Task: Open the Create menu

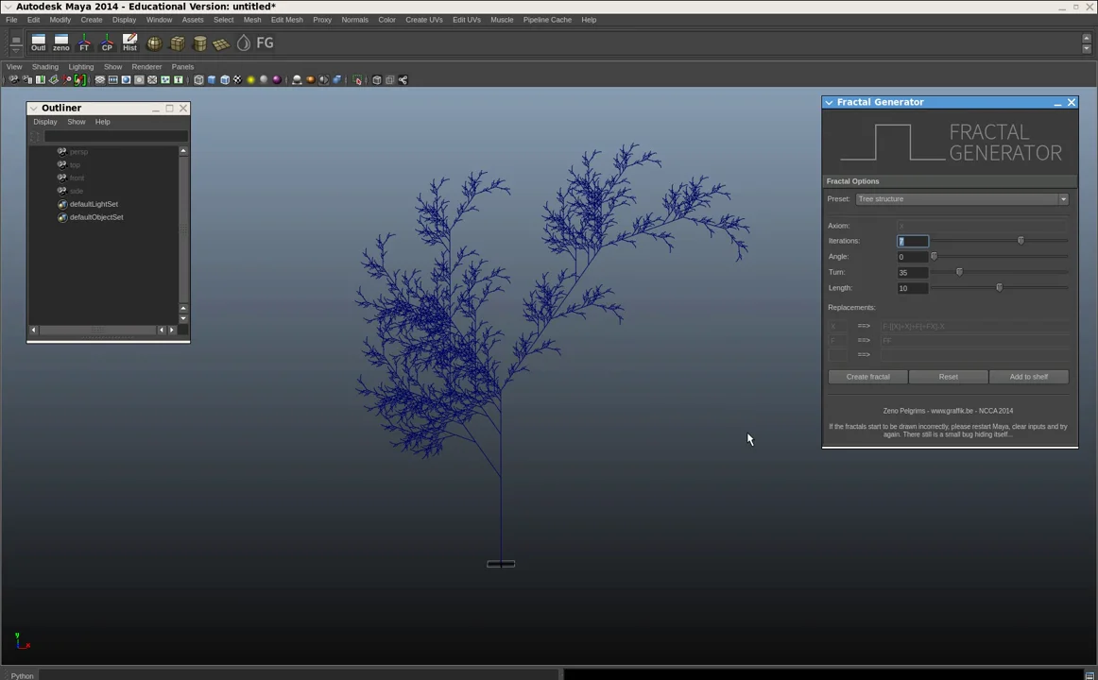Action: pos(92,20)
